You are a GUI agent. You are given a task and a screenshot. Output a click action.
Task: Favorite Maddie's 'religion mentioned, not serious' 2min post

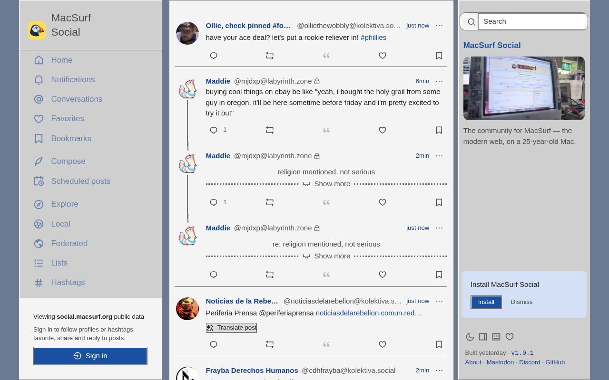[383, 202]
